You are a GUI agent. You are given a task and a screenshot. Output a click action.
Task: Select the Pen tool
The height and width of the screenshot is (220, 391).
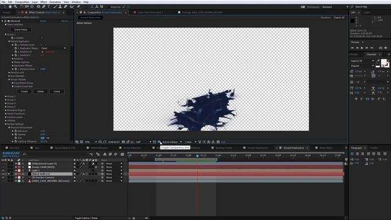43,7
